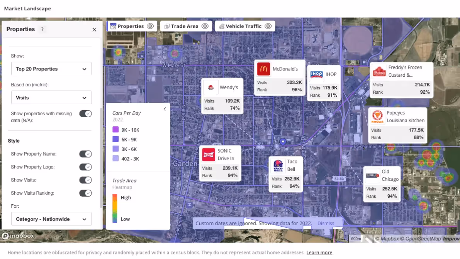This screenshot has width=460, height=259.
Task: Select the Vehicle Traffic tab button
Action: click(245, 26)
